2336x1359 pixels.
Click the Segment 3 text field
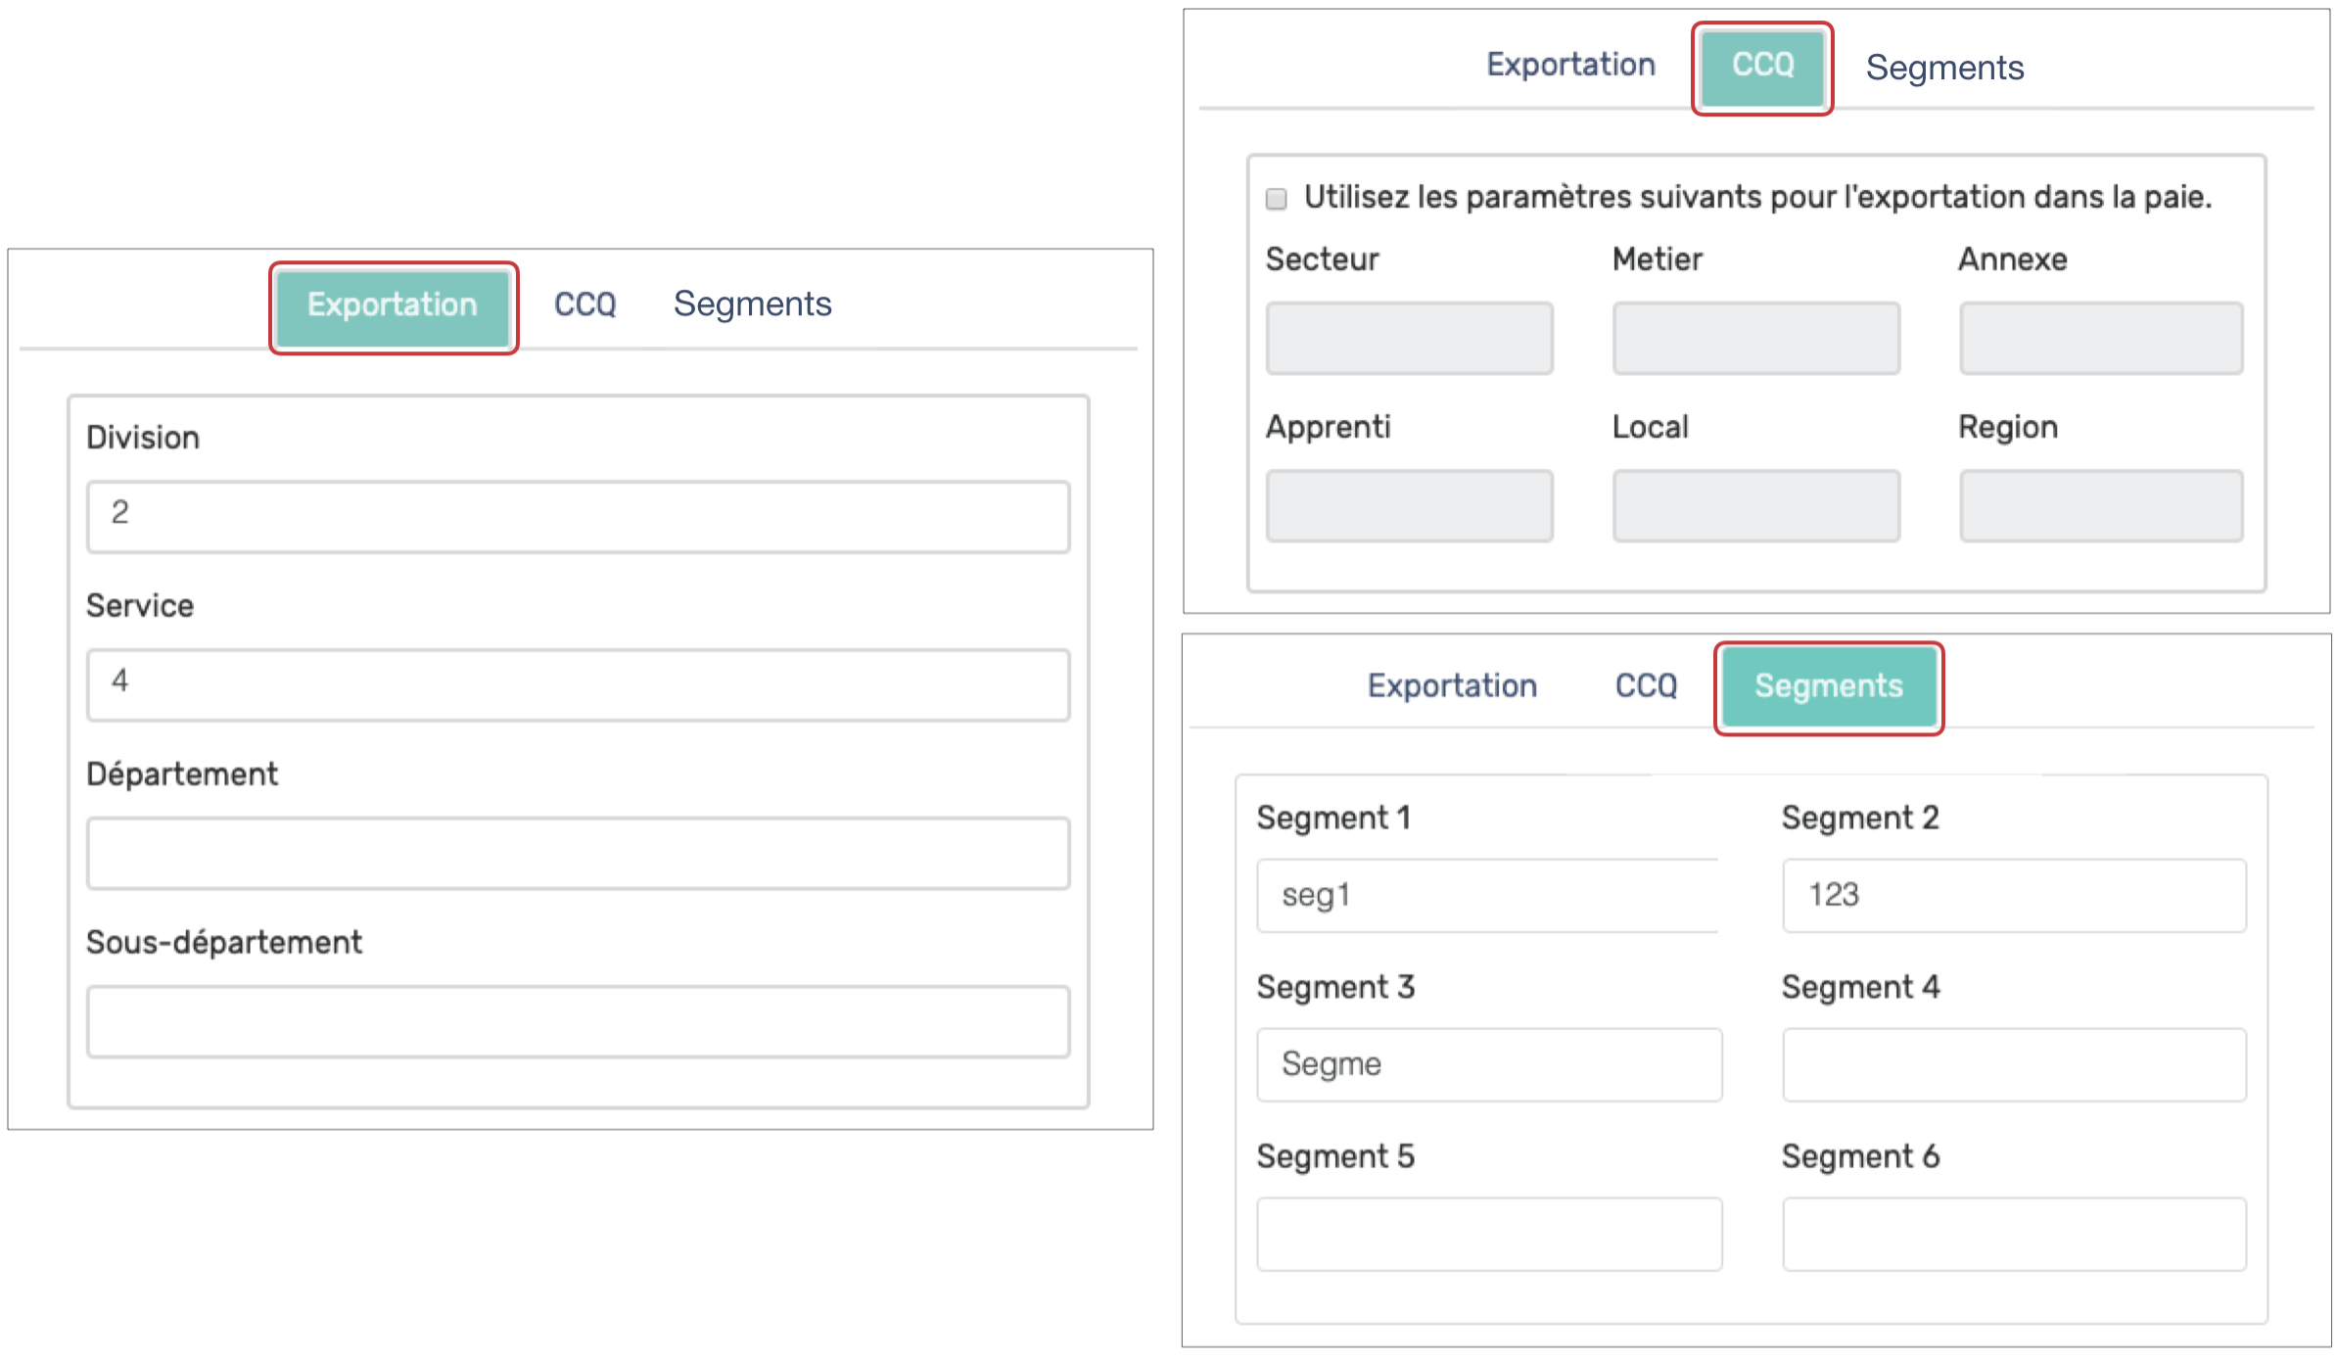point(1488,1064)
